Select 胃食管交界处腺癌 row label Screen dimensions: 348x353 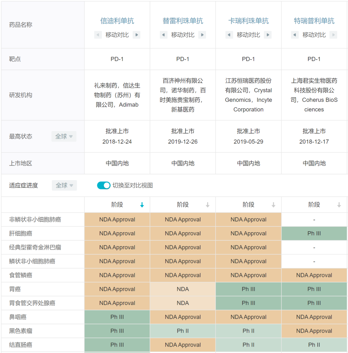point(32,303)
